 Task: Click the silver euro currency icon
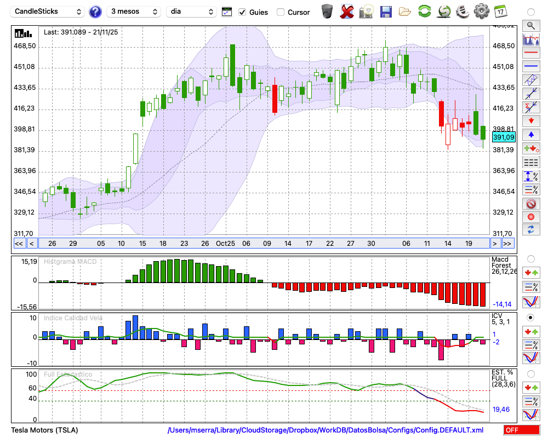[x=463, y=11]
